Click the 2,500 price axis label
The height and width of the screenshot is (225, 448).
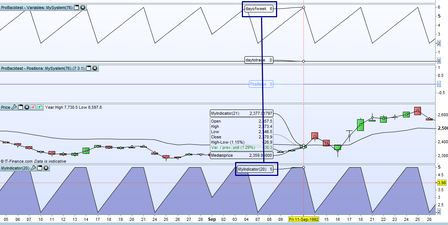[443, 128]
